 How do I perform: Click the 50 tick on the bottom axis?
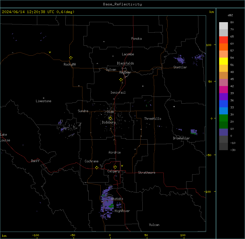[146, 235]
